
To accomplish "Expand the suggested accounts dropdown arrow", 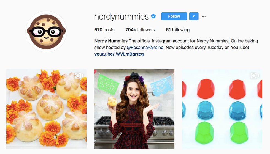I will tap(194, 16).
